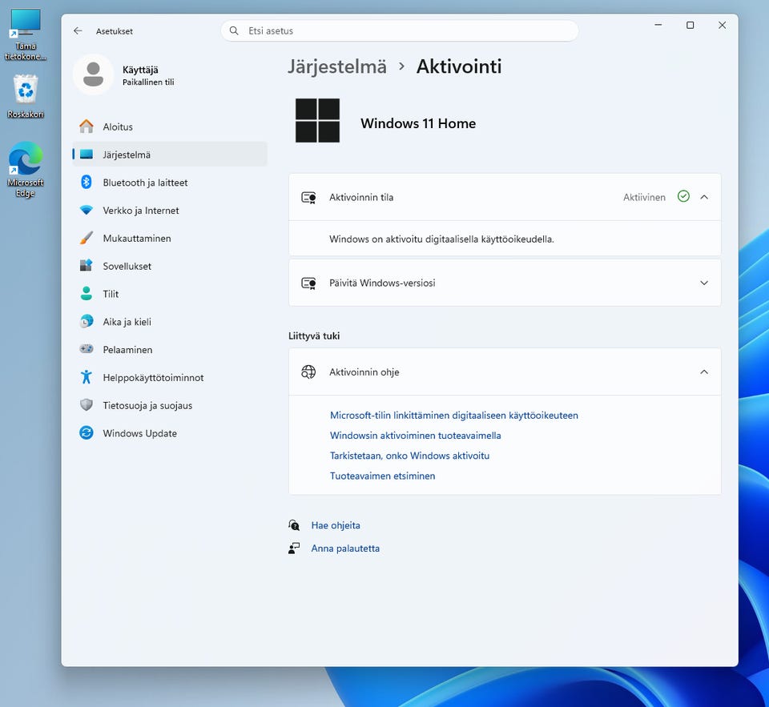Click the Anna palautetta link
769x707 pixels.
click(345, 548)
